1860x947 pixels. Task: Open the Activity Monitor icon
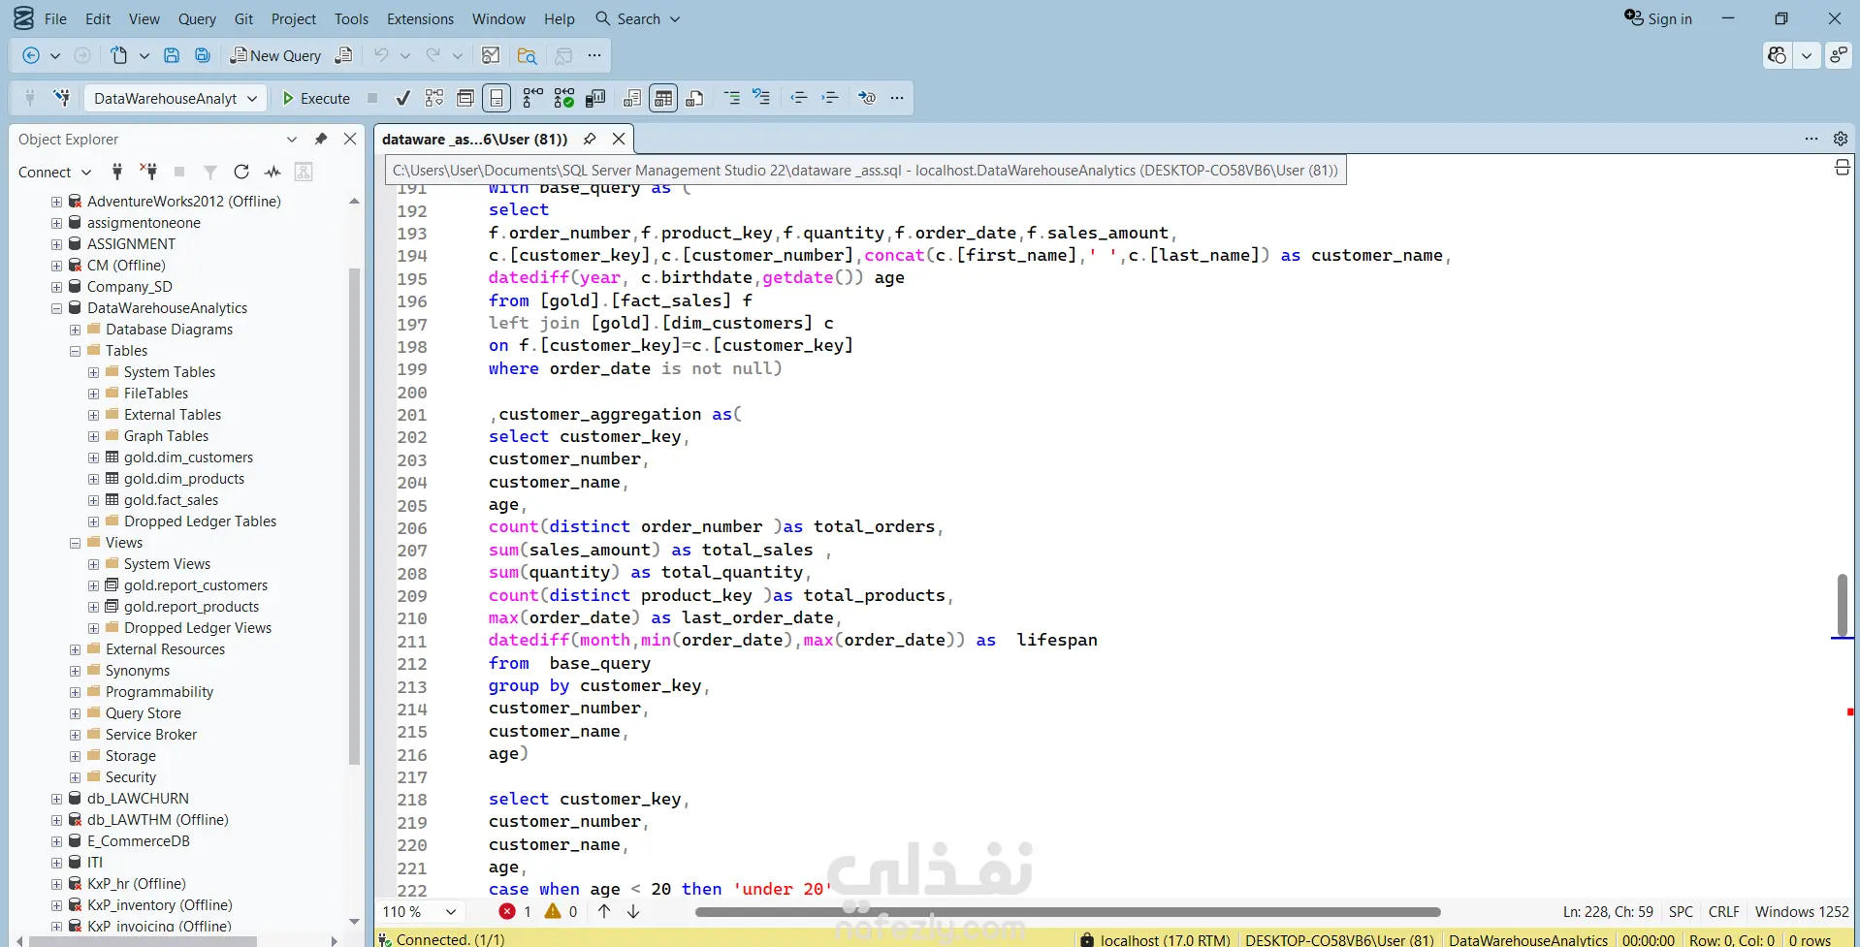coord(491,55)
